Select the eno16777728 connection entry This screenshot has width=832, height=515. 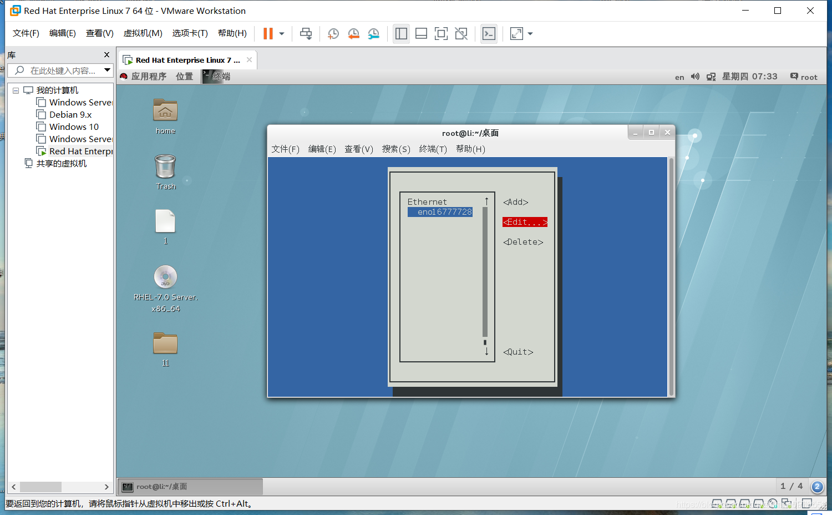point(440,212)
